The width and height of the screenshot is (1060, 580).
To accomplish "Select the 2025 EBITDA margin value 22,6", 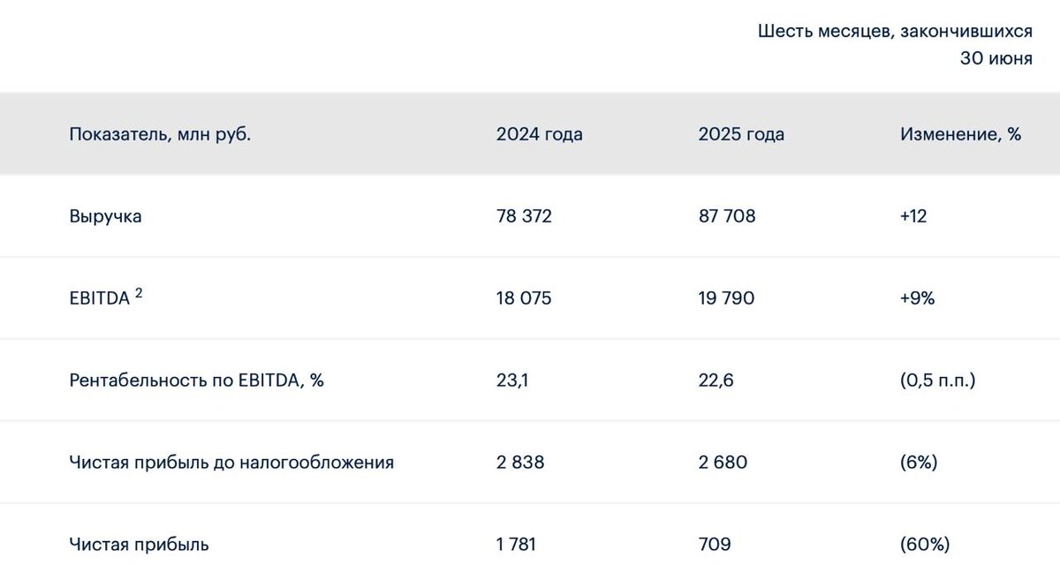I will click(x=715, y=380).
